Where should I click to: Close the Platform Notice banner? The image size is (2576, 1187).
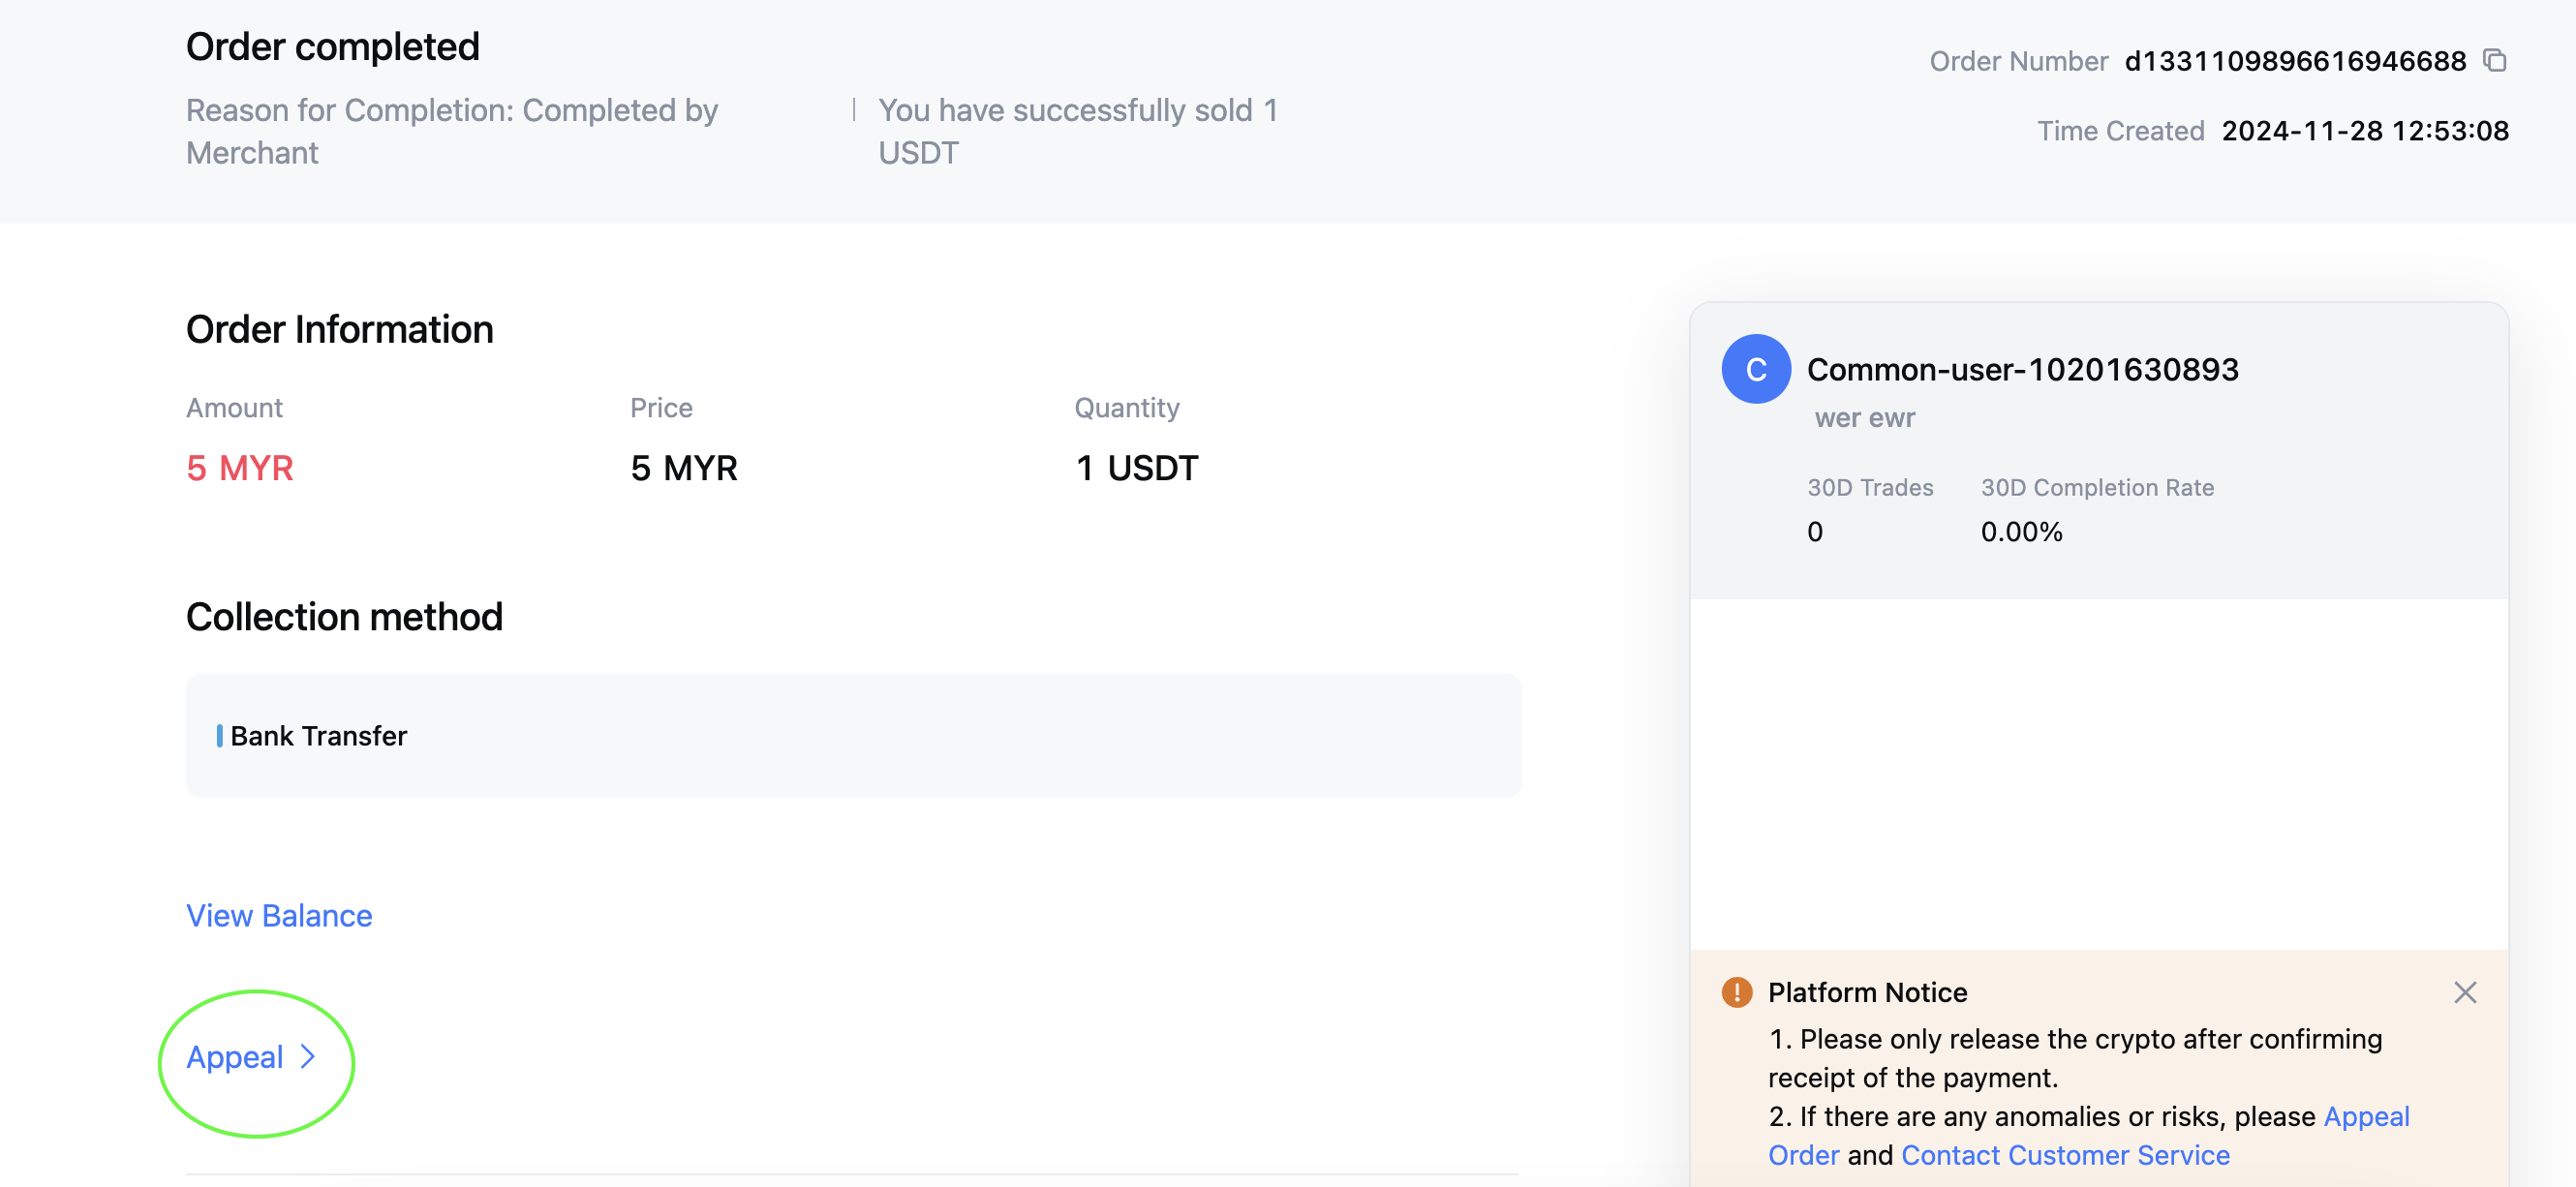[2465, 992]
